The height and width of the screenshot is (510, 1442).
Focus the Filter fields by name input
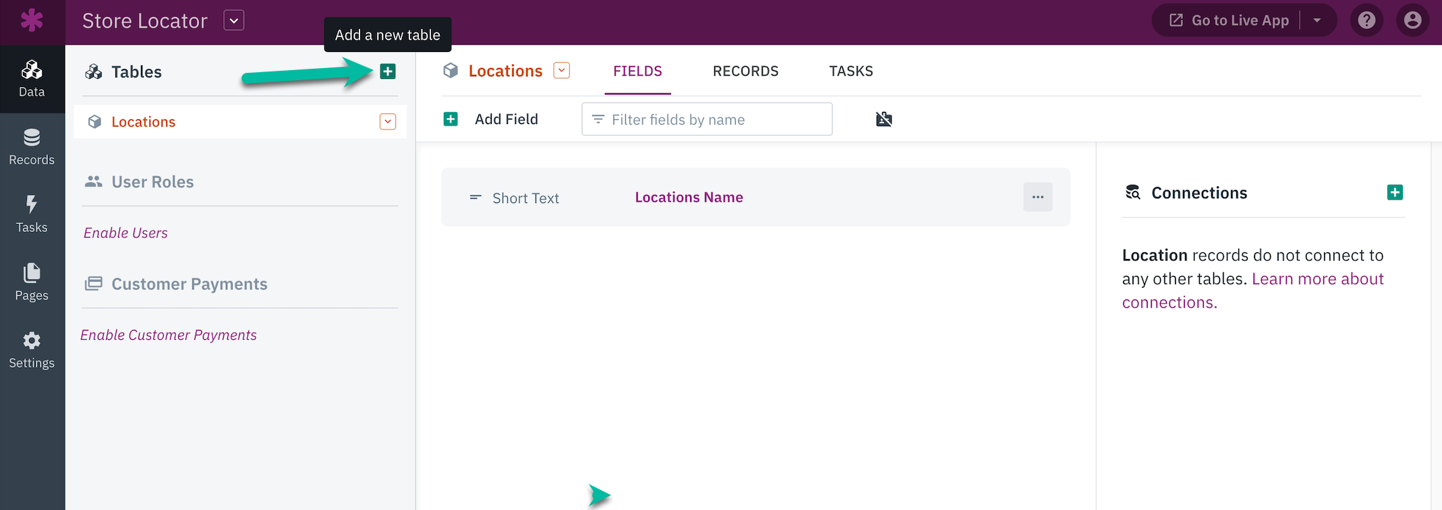click(x=707, y=119)
